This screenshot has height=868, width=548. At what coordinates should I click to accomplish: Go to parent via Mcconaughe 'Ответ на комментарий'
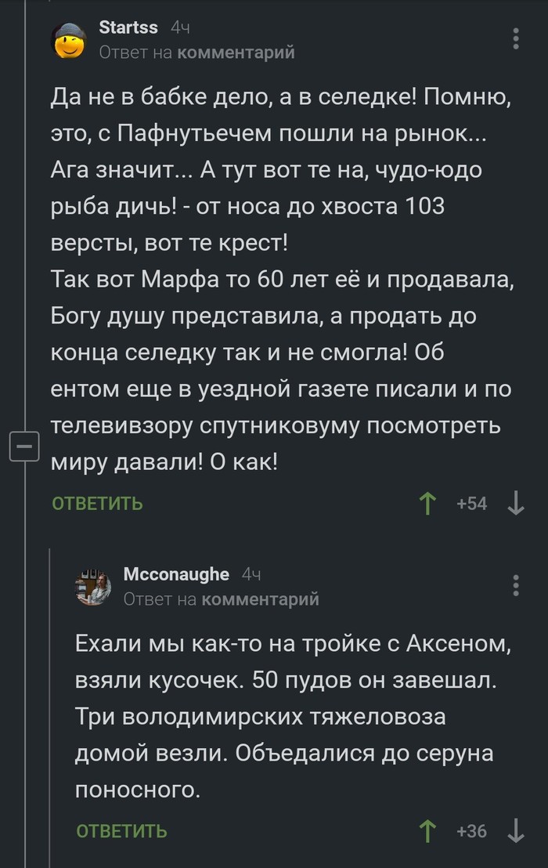coord(222,599)
